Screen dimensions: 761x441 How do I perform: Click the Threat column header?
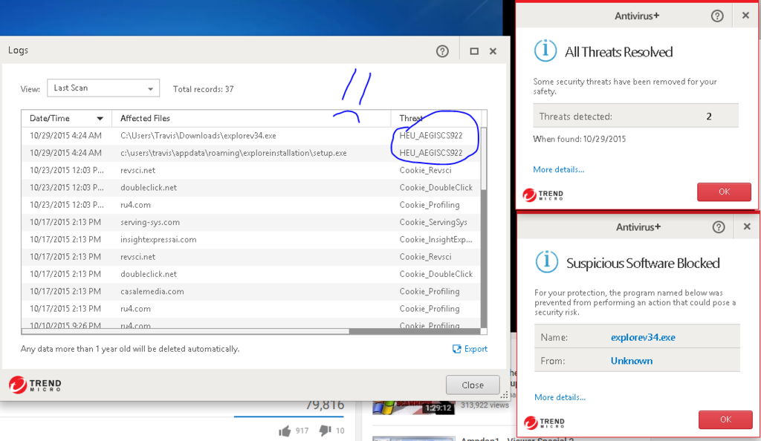pos(411,119)
